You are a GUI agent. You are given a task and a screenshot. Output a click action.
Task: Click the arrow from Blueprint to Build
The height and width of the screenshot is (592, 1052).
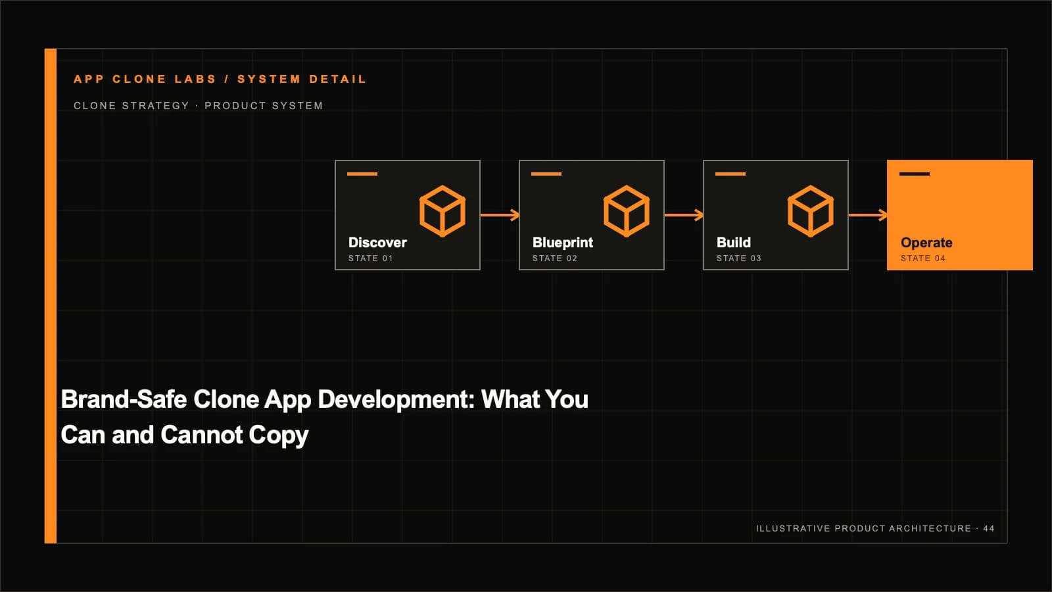click(x=684, y=215)
